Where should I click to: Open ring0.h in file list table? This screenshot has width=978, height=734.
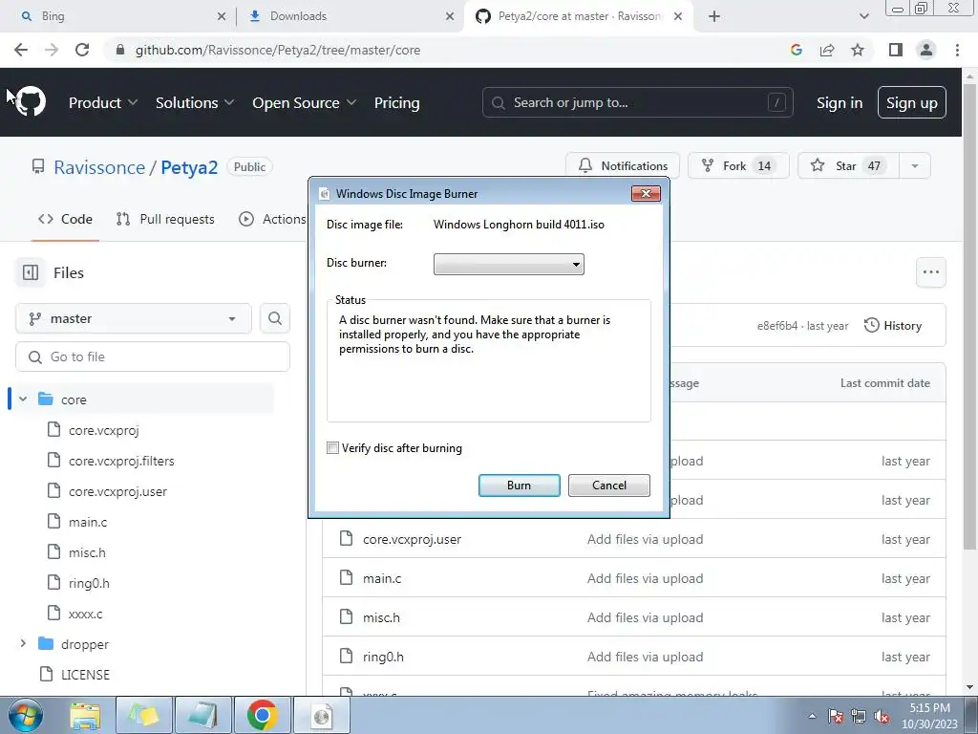coord(383,657)
